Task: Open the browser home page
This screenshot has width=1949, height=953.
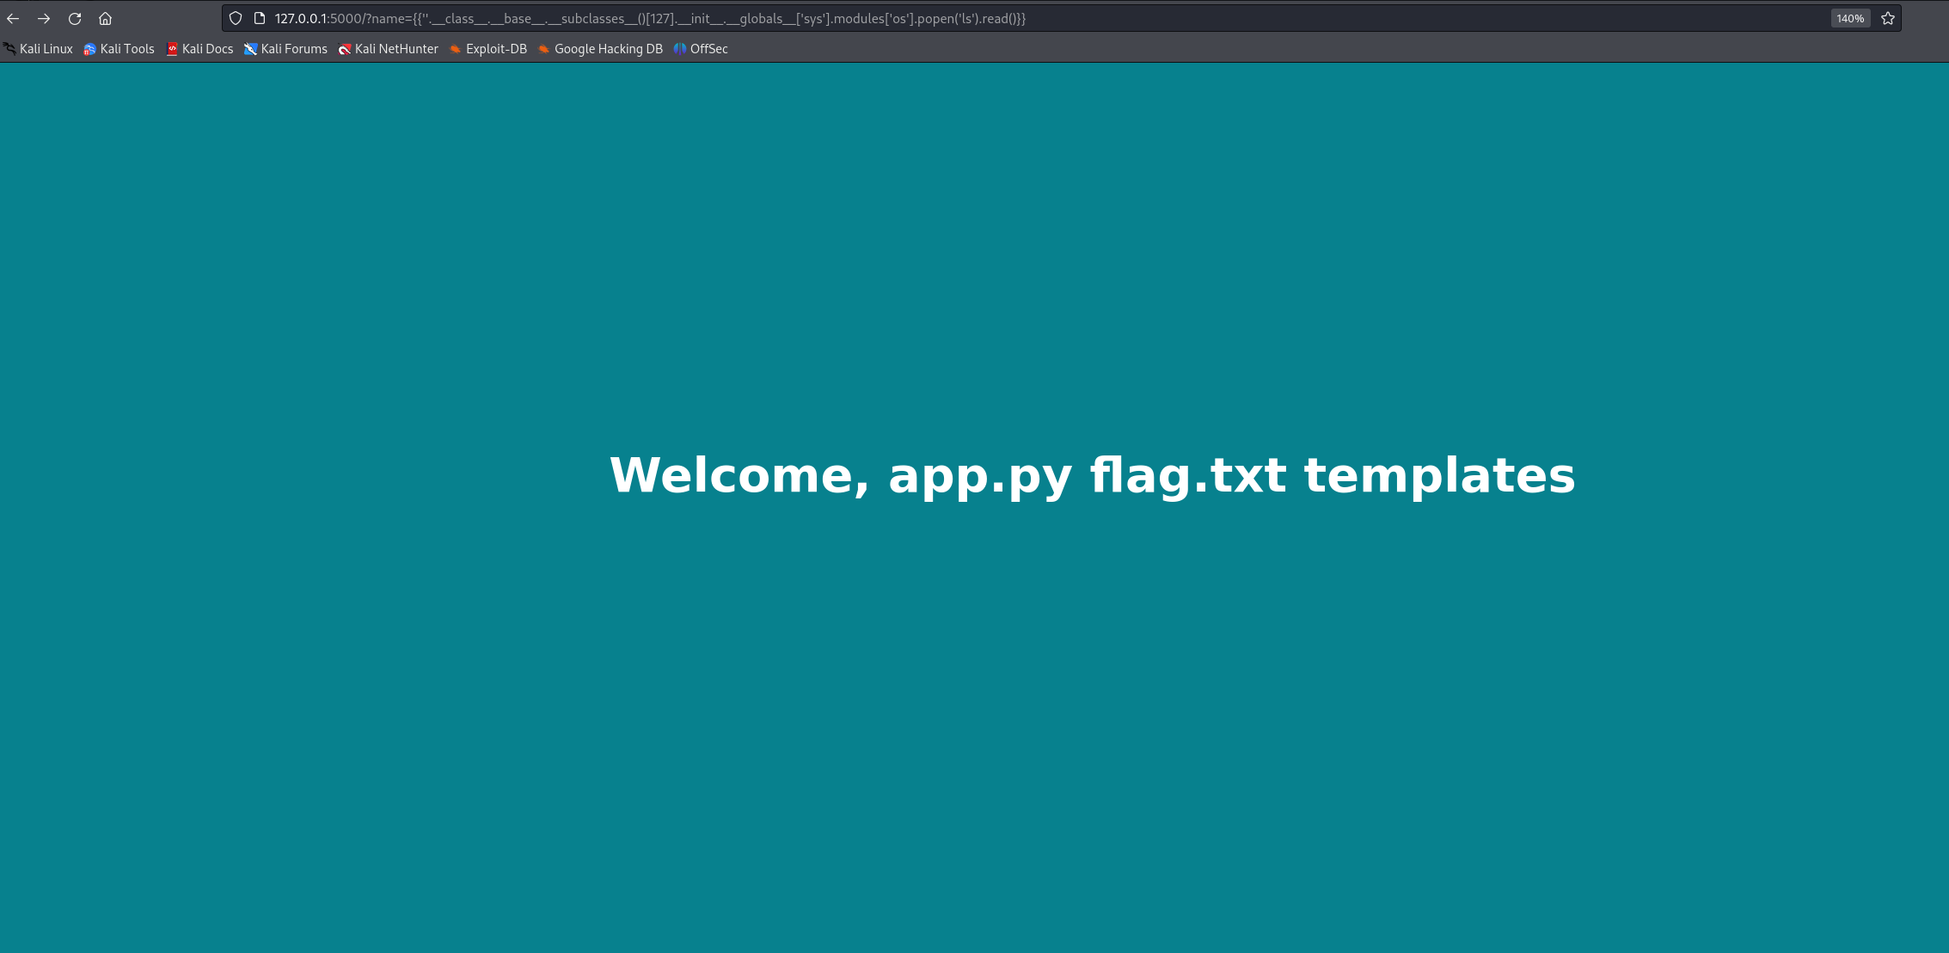Action: tap(106, 18)
